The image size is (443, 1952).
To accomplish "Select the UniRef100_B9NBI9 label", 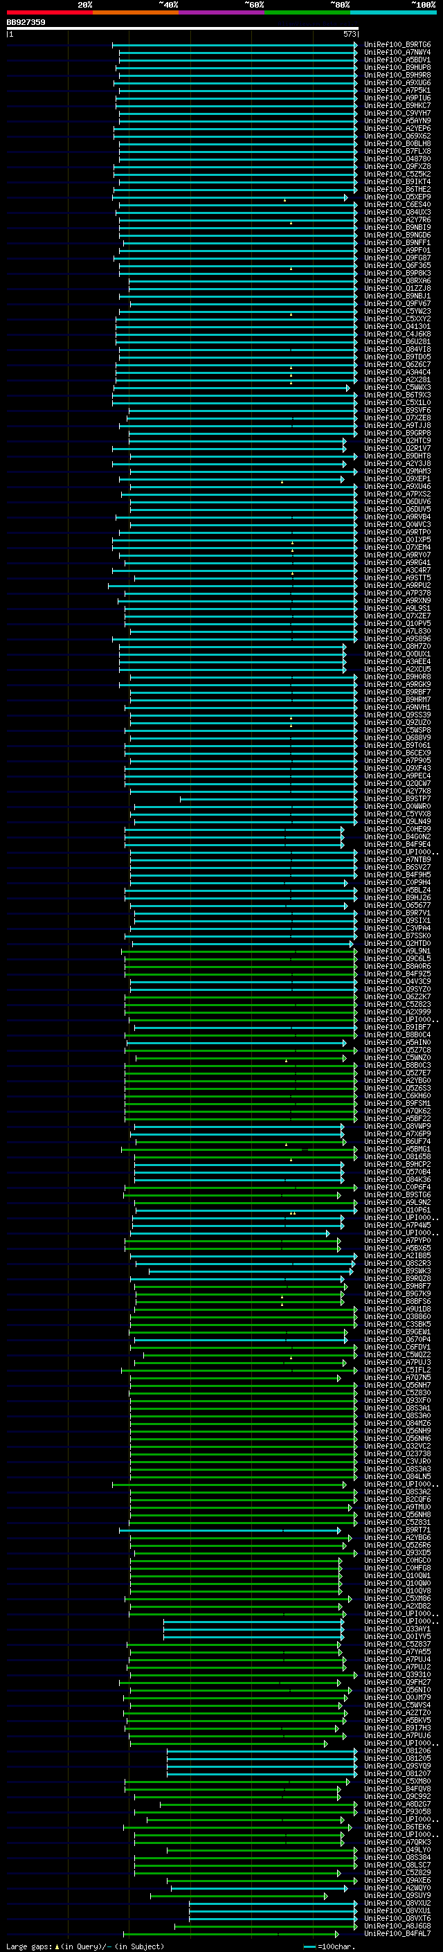I will (x=397, y=227).
